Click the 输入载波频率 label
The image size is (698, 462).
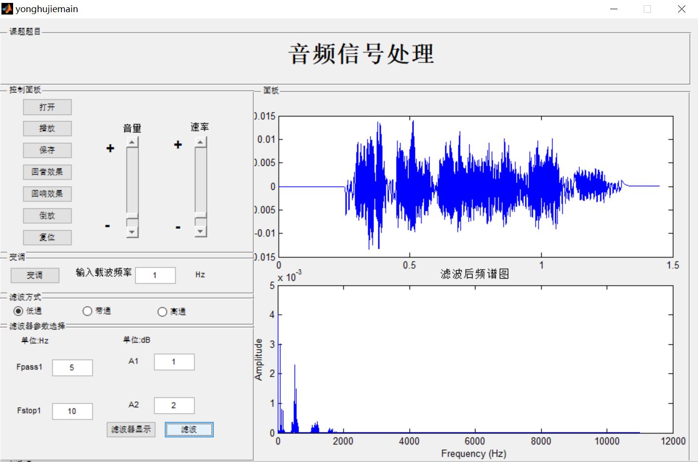click(104, 272)
